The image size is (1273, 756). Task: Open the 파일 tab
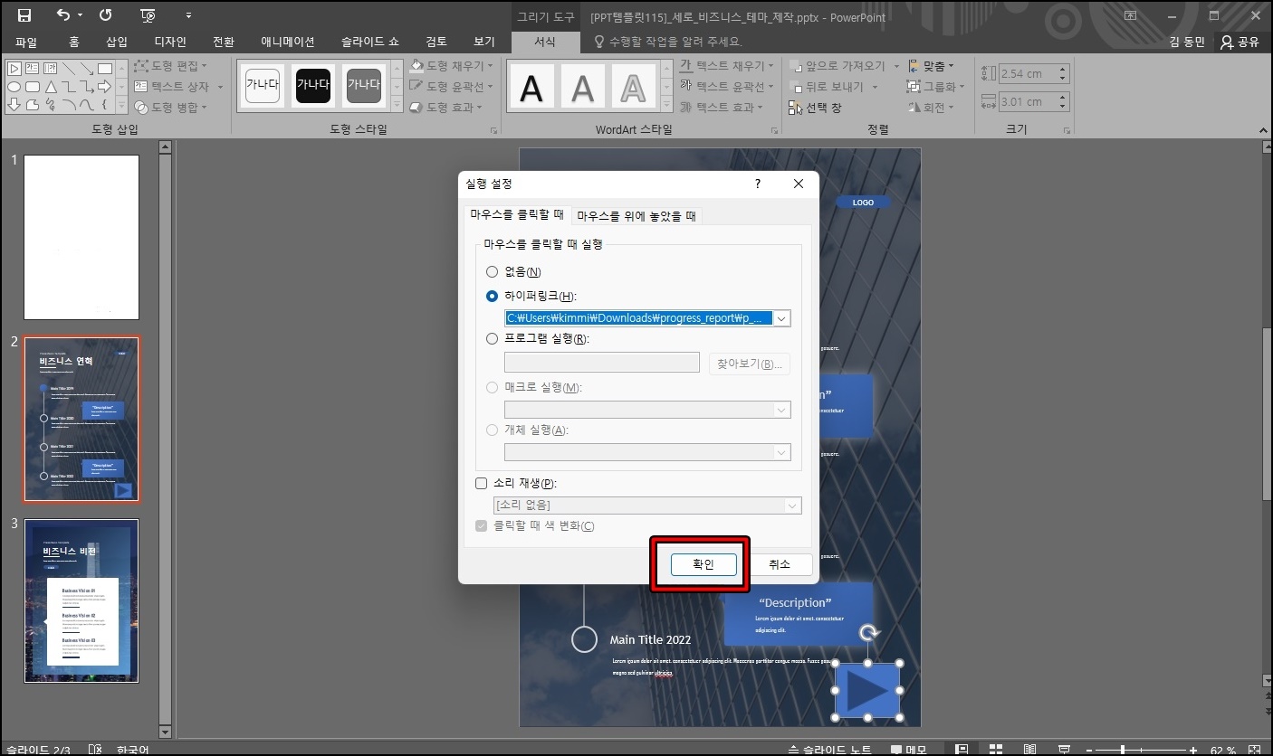tap(26, 42)
